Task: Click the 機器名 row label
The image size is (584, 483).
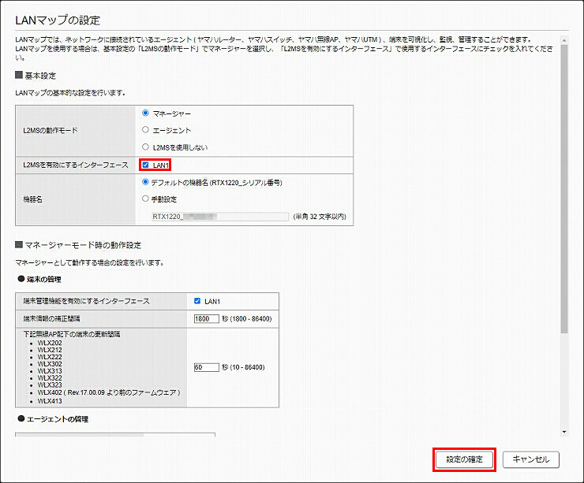Action: click(x=33, y=199)
